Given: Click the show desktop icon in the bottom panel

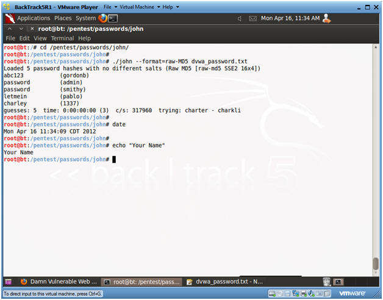Looking at the screenshot, I should click(x=9, y=282).
